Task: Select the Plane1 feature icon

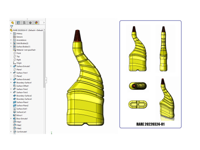Action: [14, 70]
